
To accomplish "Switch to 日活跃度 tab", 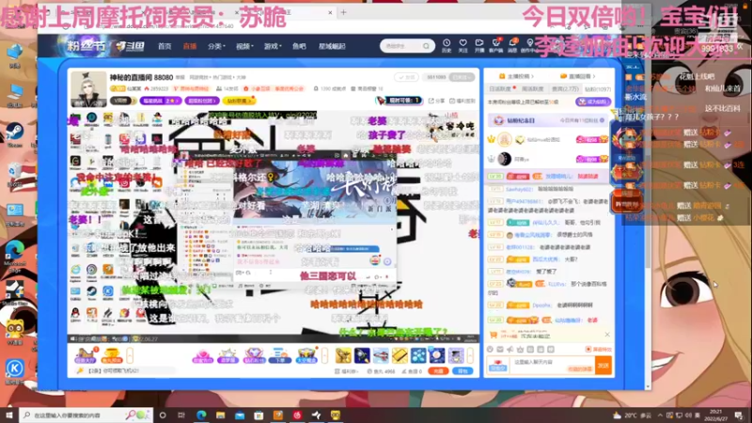I will pyautogui.click(x=501, y=89).
